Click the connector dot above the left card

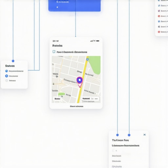pyautogui.click(x=13, y=61)
